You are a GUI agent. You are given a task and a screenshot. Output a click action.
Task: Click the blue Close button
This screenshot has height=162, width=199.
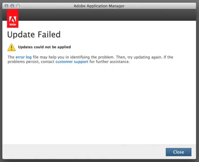tap(178, 152)
